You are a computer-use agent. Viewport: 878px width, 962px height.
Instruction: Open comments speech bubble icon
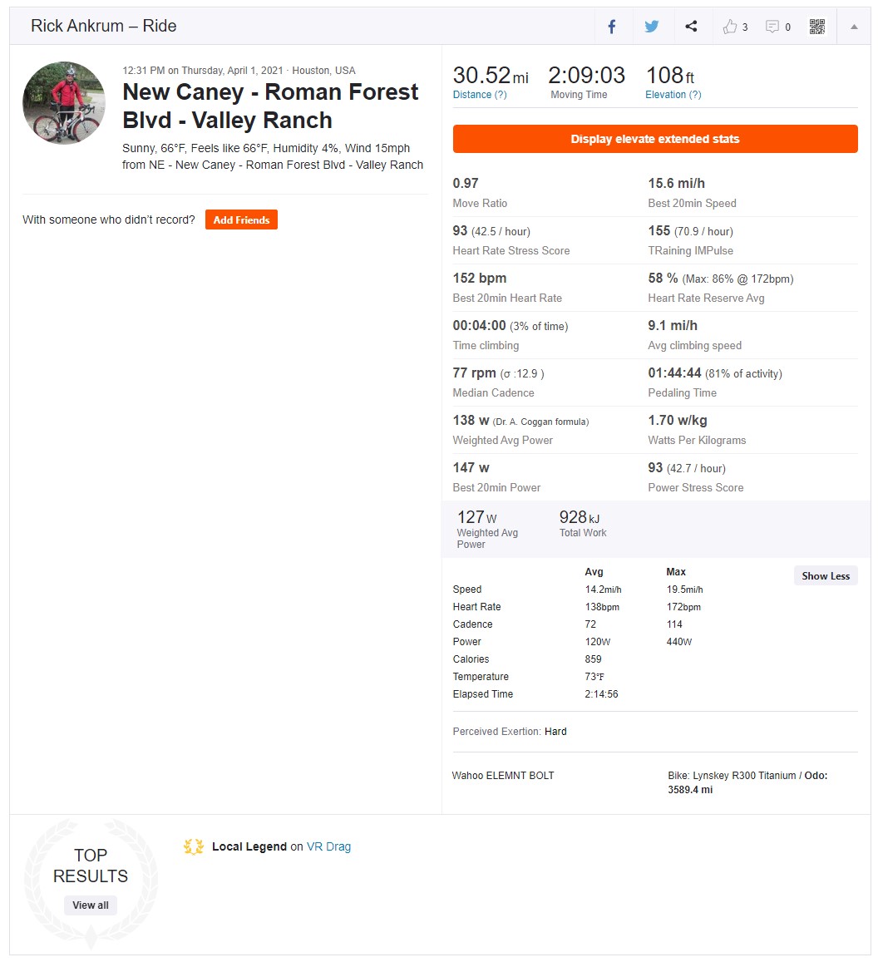pos(772,27)
